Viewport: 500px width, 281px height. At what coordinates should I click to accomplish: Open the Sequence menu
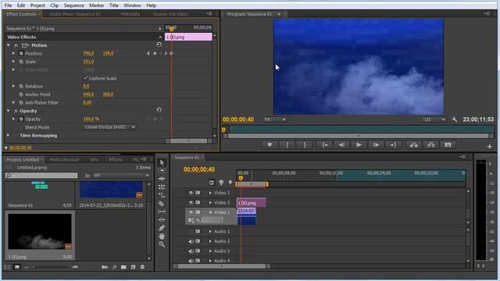[x=73, y=5]
